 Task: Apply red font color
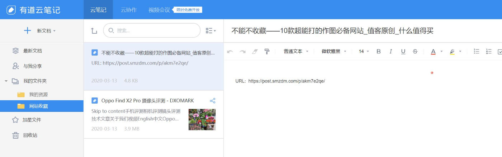433,52
